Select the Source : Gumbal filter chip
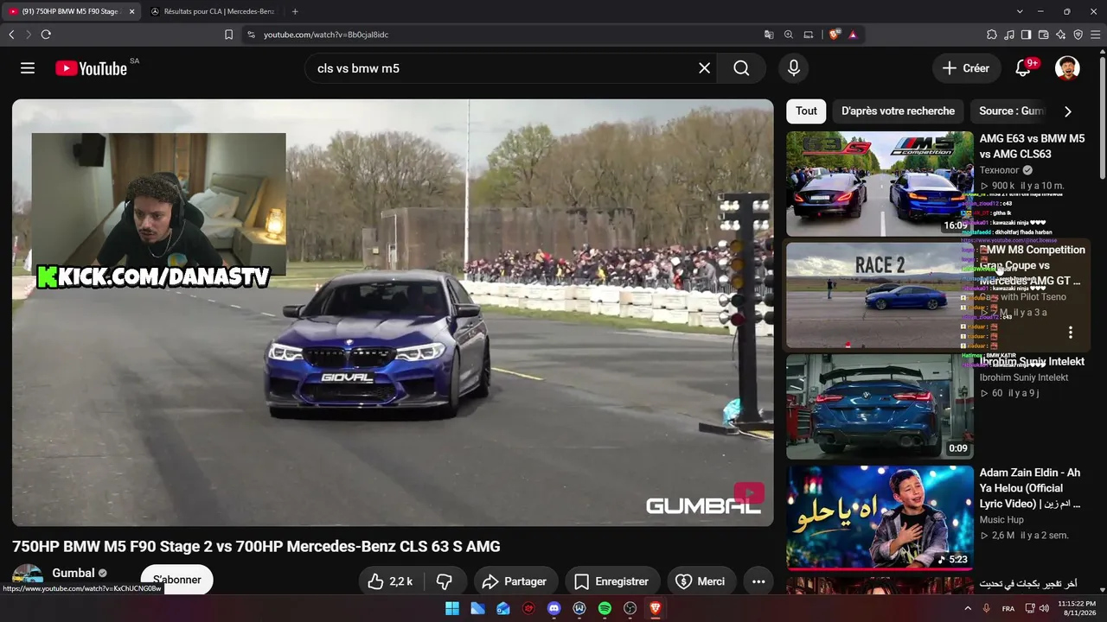The height and width of the screenshot is (622, 1107). pyautogui.click(x=1011, y=111)
